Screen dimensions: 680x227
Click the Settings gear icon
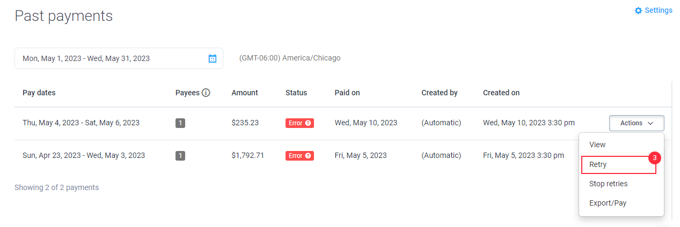click(638, 11)
